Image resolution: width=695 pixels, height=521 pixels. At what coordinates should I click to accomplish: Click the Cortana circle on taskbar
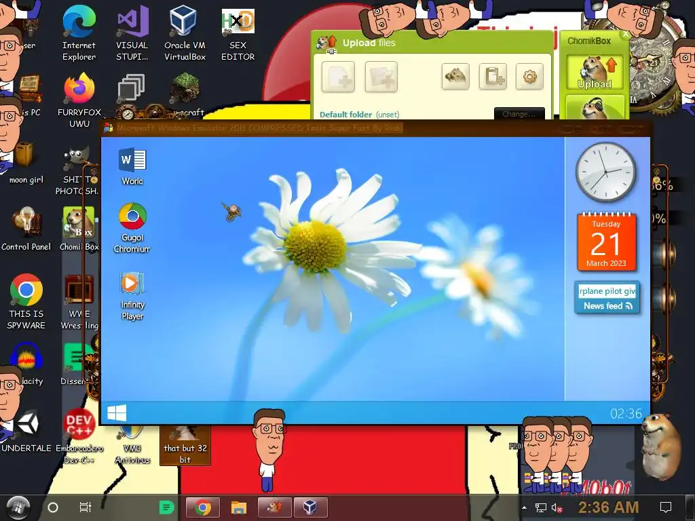53,507
